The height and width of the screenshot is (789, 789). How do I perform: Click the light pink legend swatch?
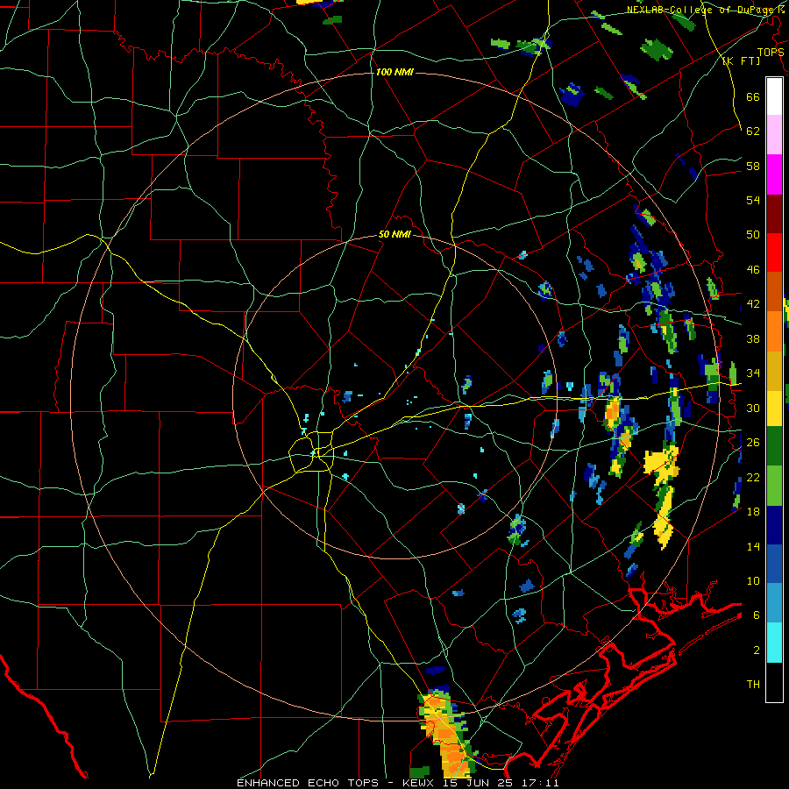coord(774,135)
